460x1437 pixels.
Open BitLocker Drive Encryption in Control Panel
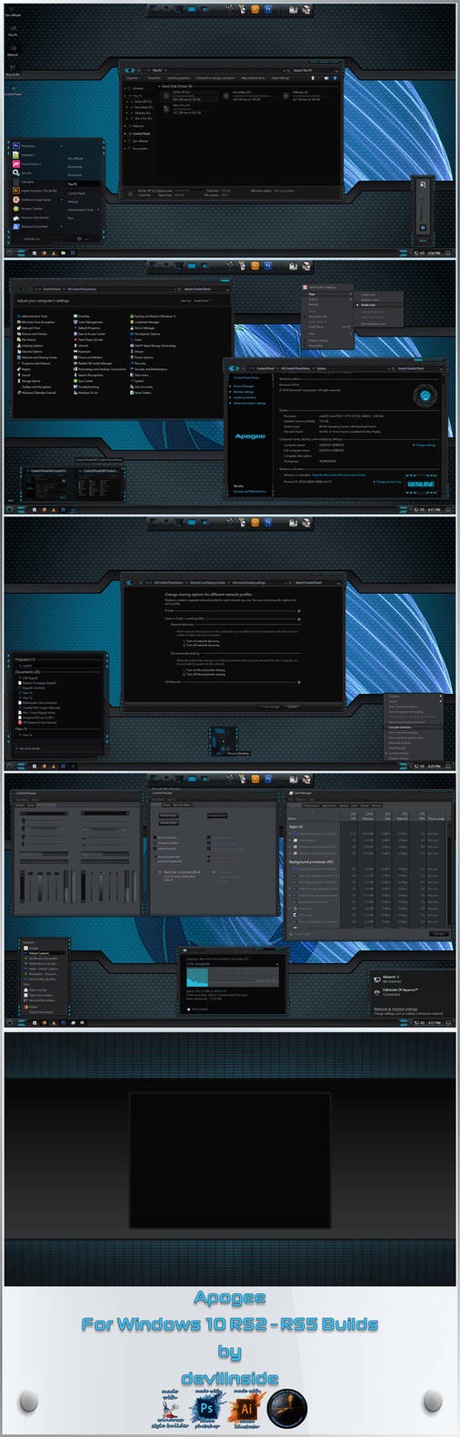click(36, 322)
